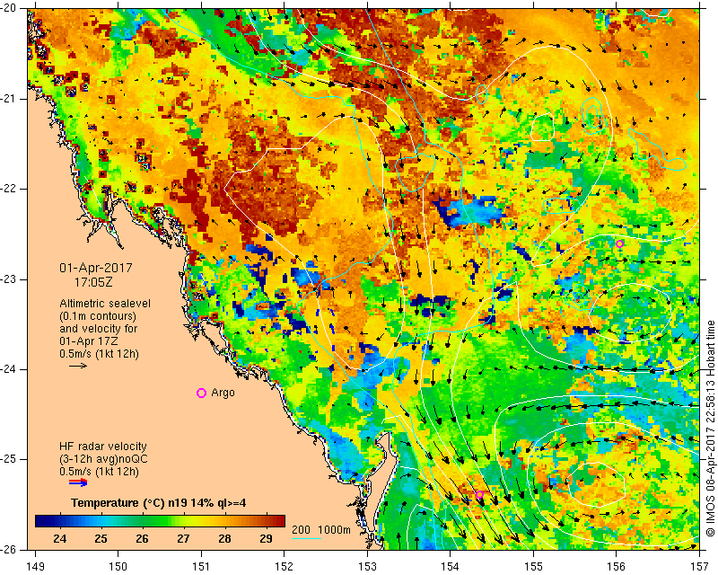Click the red and blue HF radar arrow
This screenshot has width=718, height=575.
[x=78, y=482]
